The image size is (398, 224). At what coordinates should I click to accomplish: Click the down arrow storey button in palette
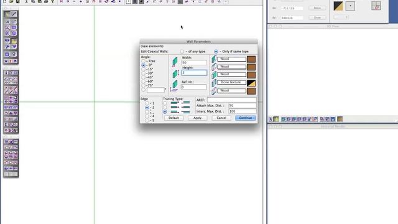coord(6,61)
